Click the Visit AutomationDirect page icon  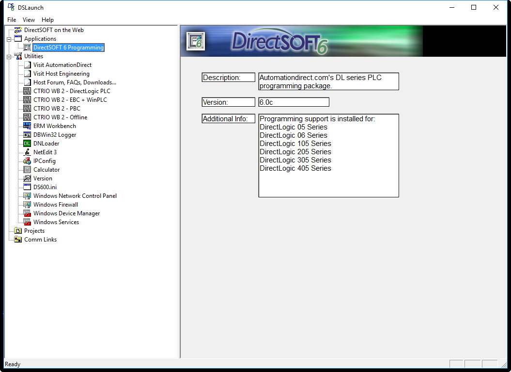[28, 65]
